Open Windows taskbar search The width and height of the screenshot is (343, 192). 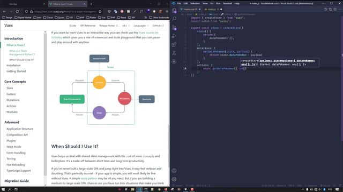tap(10, 189)
